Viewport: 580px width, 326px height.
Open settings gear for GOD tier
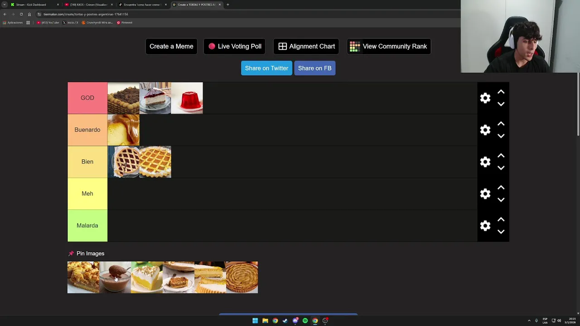(485, 98)
